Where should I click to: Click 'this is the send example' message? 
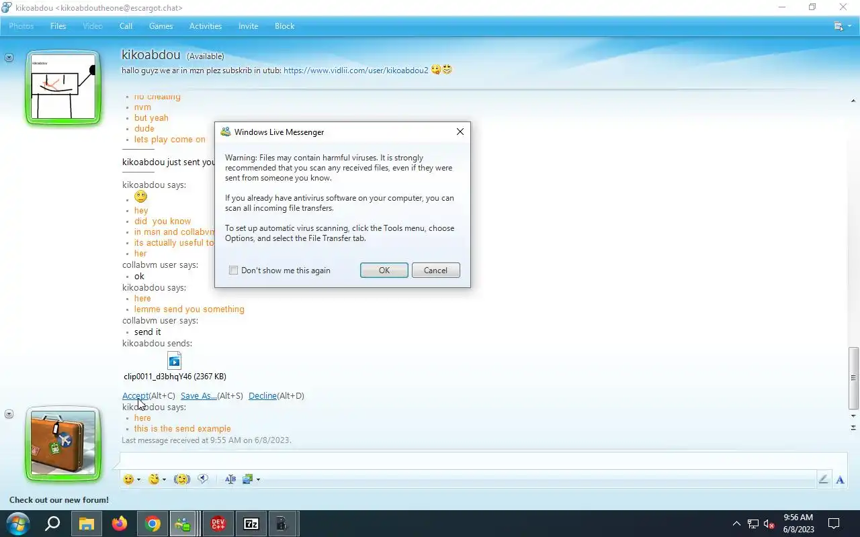(182, 429)
